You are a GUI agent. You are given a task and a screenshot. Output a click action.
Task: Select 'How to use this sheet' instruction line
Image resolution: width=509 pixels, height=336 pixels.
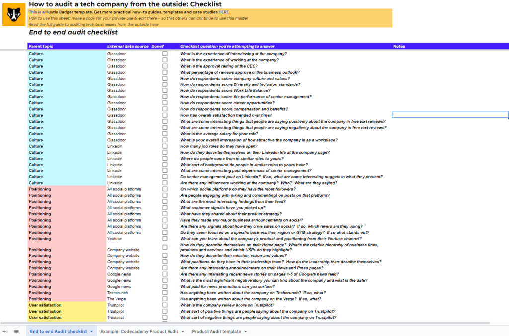[x=138, y=18]
